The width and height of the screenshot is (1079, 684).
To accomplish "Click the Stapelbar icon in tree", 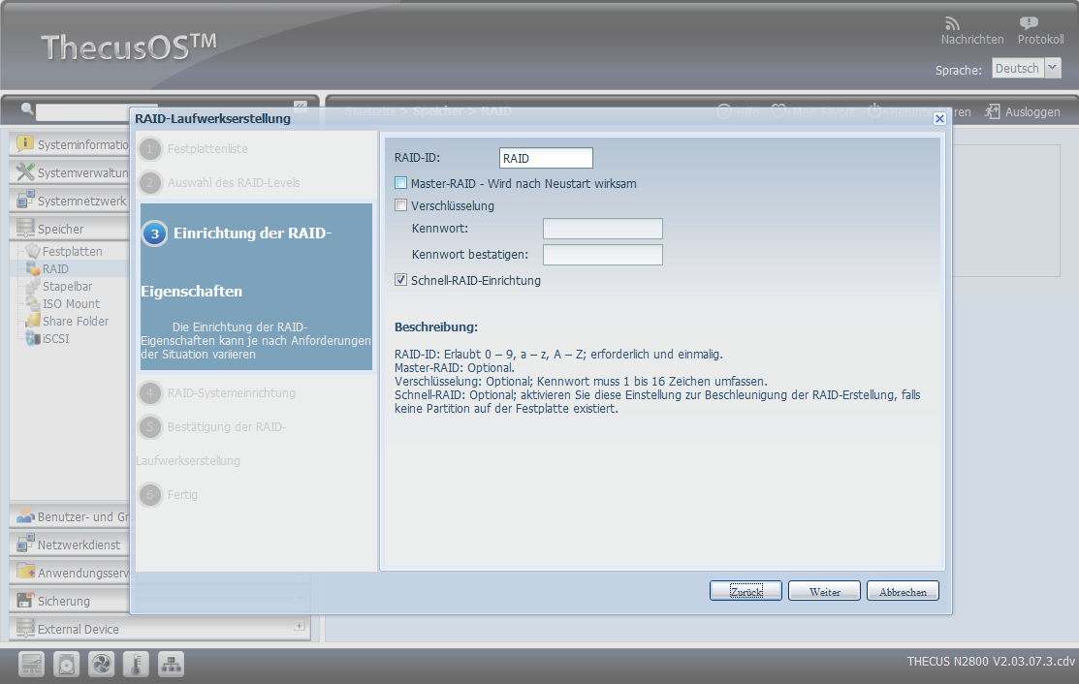I will (32, 286).
